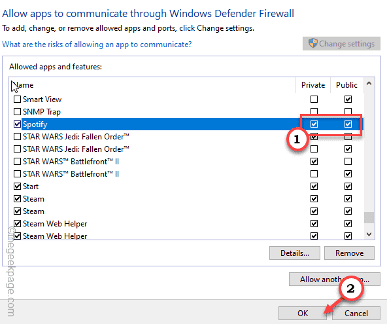Uncheck Public for Smart View

tap(348, 99)
